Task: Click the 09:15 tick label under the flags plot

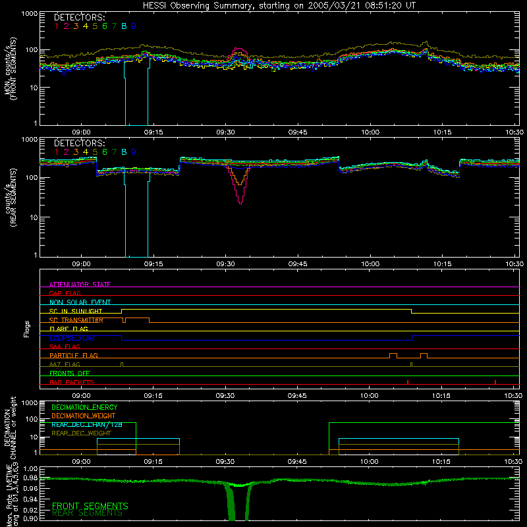Action: [x=153, y=396]
